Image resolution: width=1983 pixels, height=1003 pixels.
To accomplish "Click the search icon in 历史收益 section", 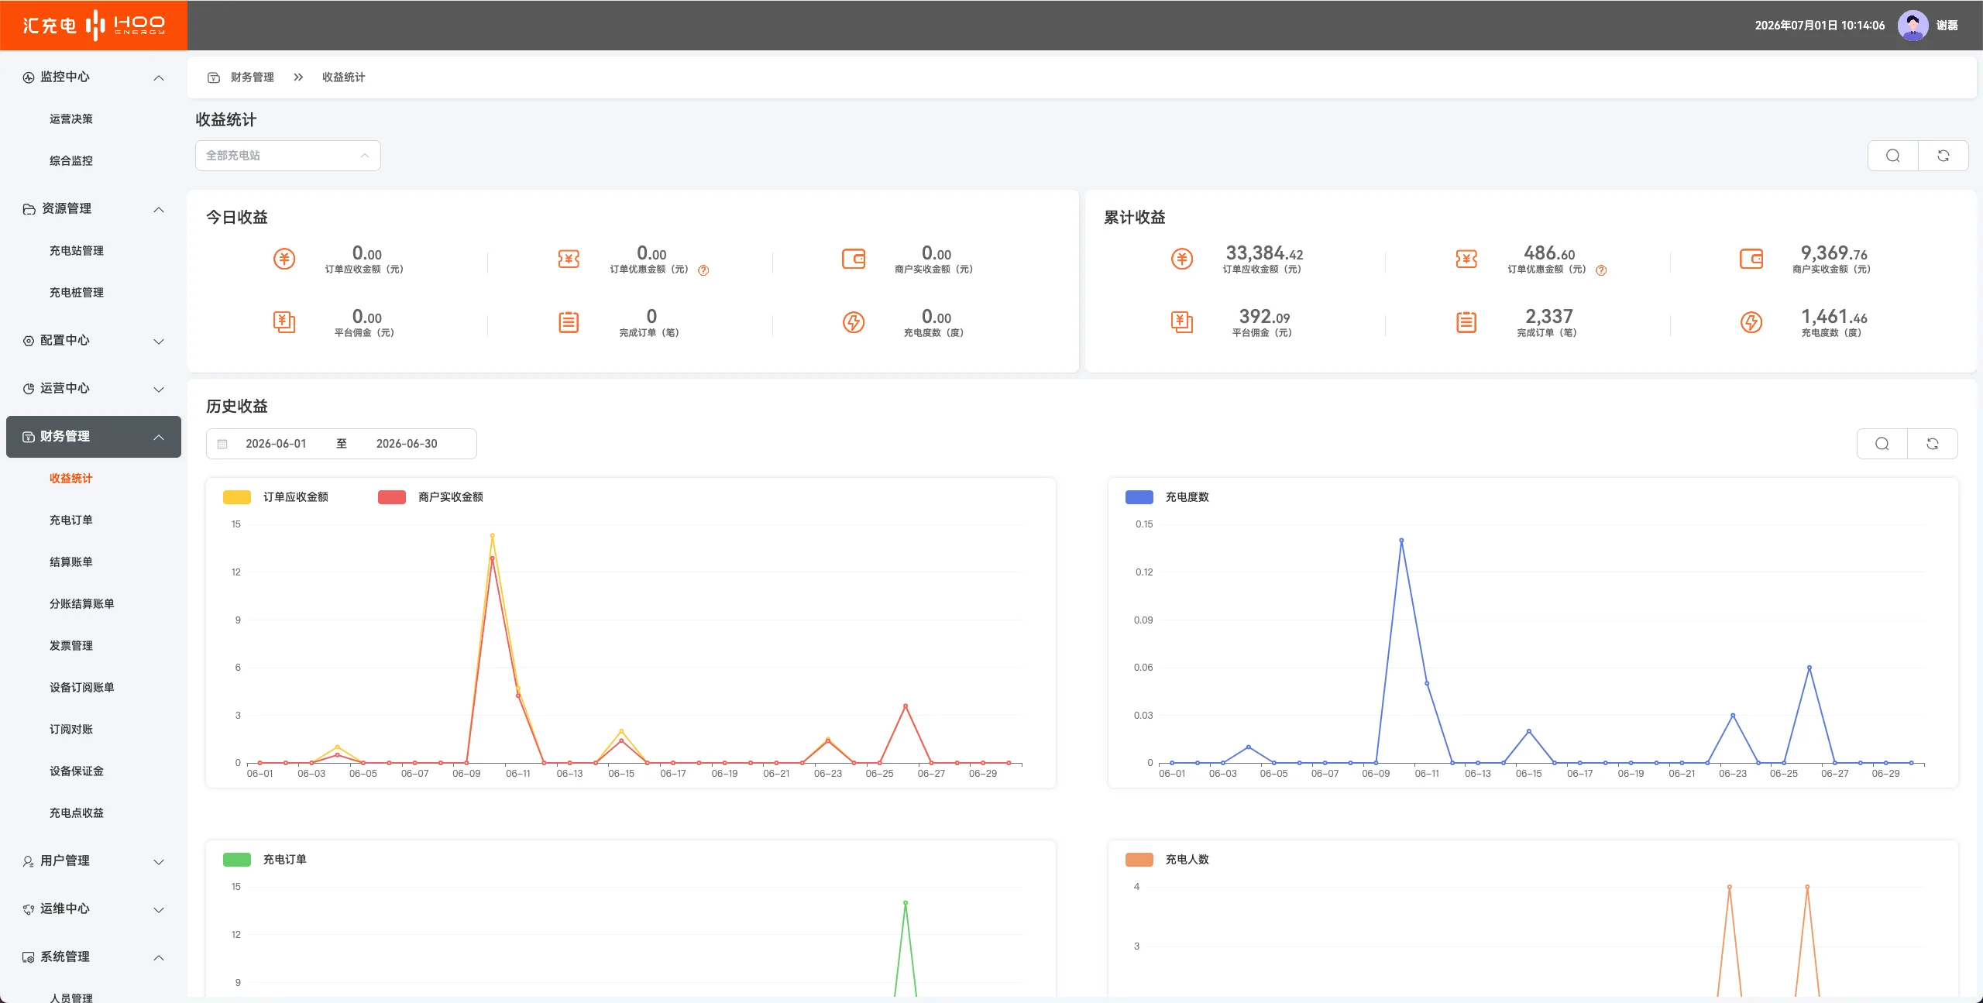I will 1882,444.
